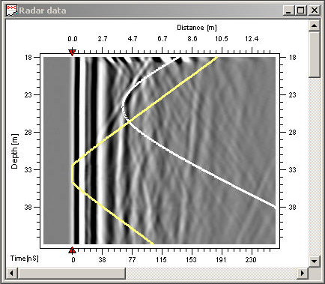Click the horizontal scrollbar left arrow
325x284 pixels.
click(x=11, y=273)
